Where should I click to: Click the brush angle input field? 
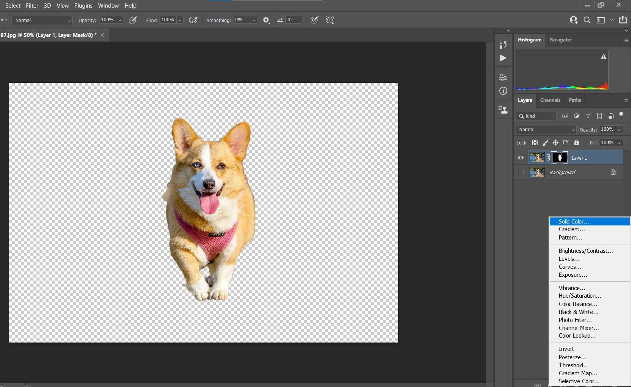point(294,20)
